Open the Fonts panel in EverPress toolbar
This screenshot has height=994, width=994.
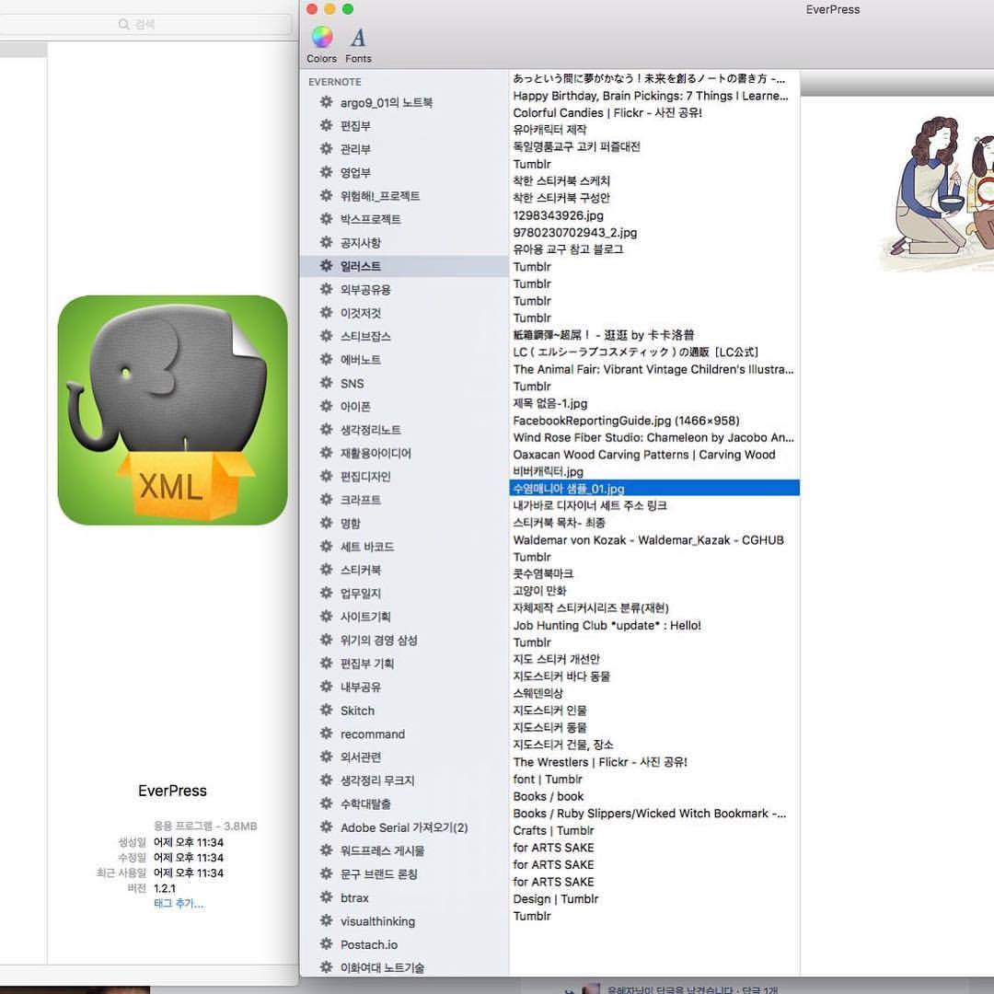click(x=358, y=44)
